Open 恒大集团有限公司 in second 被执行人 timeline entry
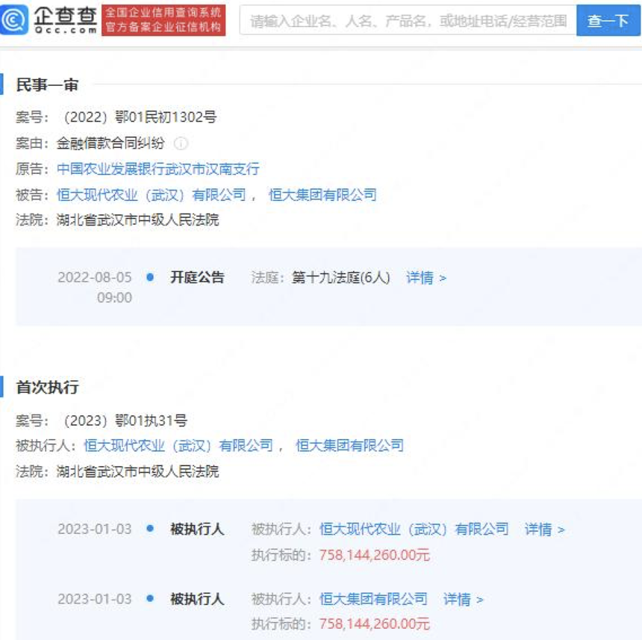 373,599
